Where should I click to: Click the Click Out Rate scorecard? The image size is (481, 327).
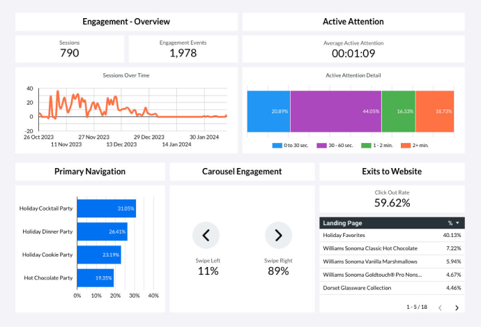(x=392, y=199)
